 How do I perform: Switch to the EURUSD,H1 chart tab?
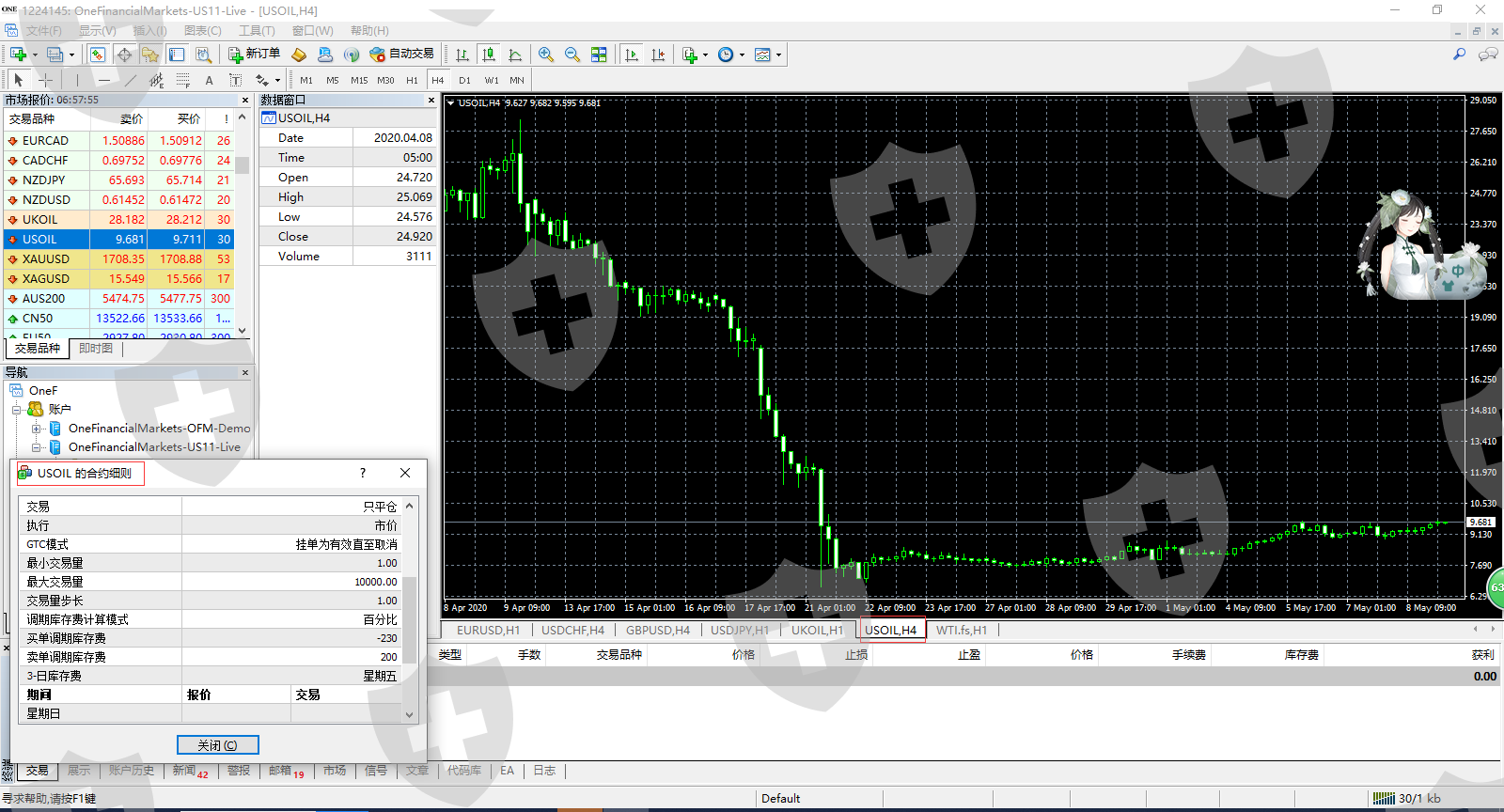pos(488,631)
